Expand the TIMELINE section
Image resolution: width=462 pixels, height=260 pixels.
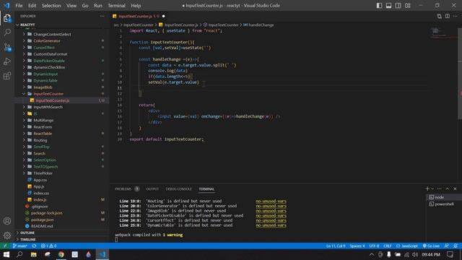62,239
